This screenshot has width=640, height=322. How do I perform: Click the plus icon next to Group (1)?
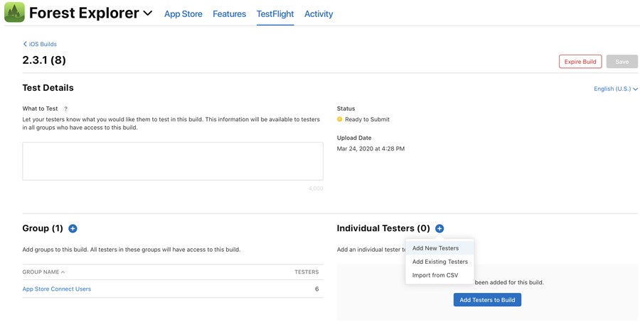(73, 228)
